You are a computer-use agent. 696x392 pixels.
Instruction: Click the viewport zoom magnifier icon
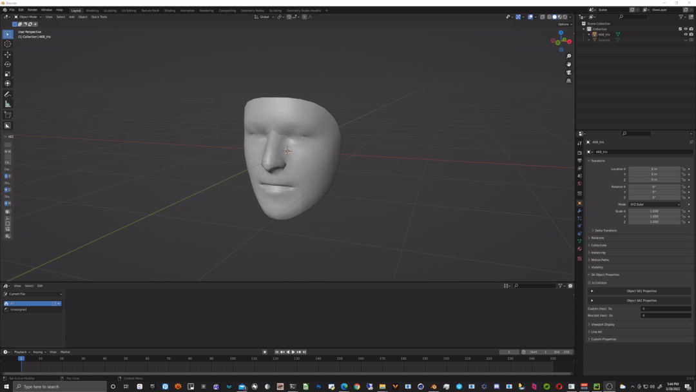click(x=568, y=56)
